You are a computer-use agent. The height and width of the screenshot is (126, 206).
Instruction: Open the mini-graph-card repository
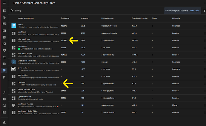[x=107, y=41]
